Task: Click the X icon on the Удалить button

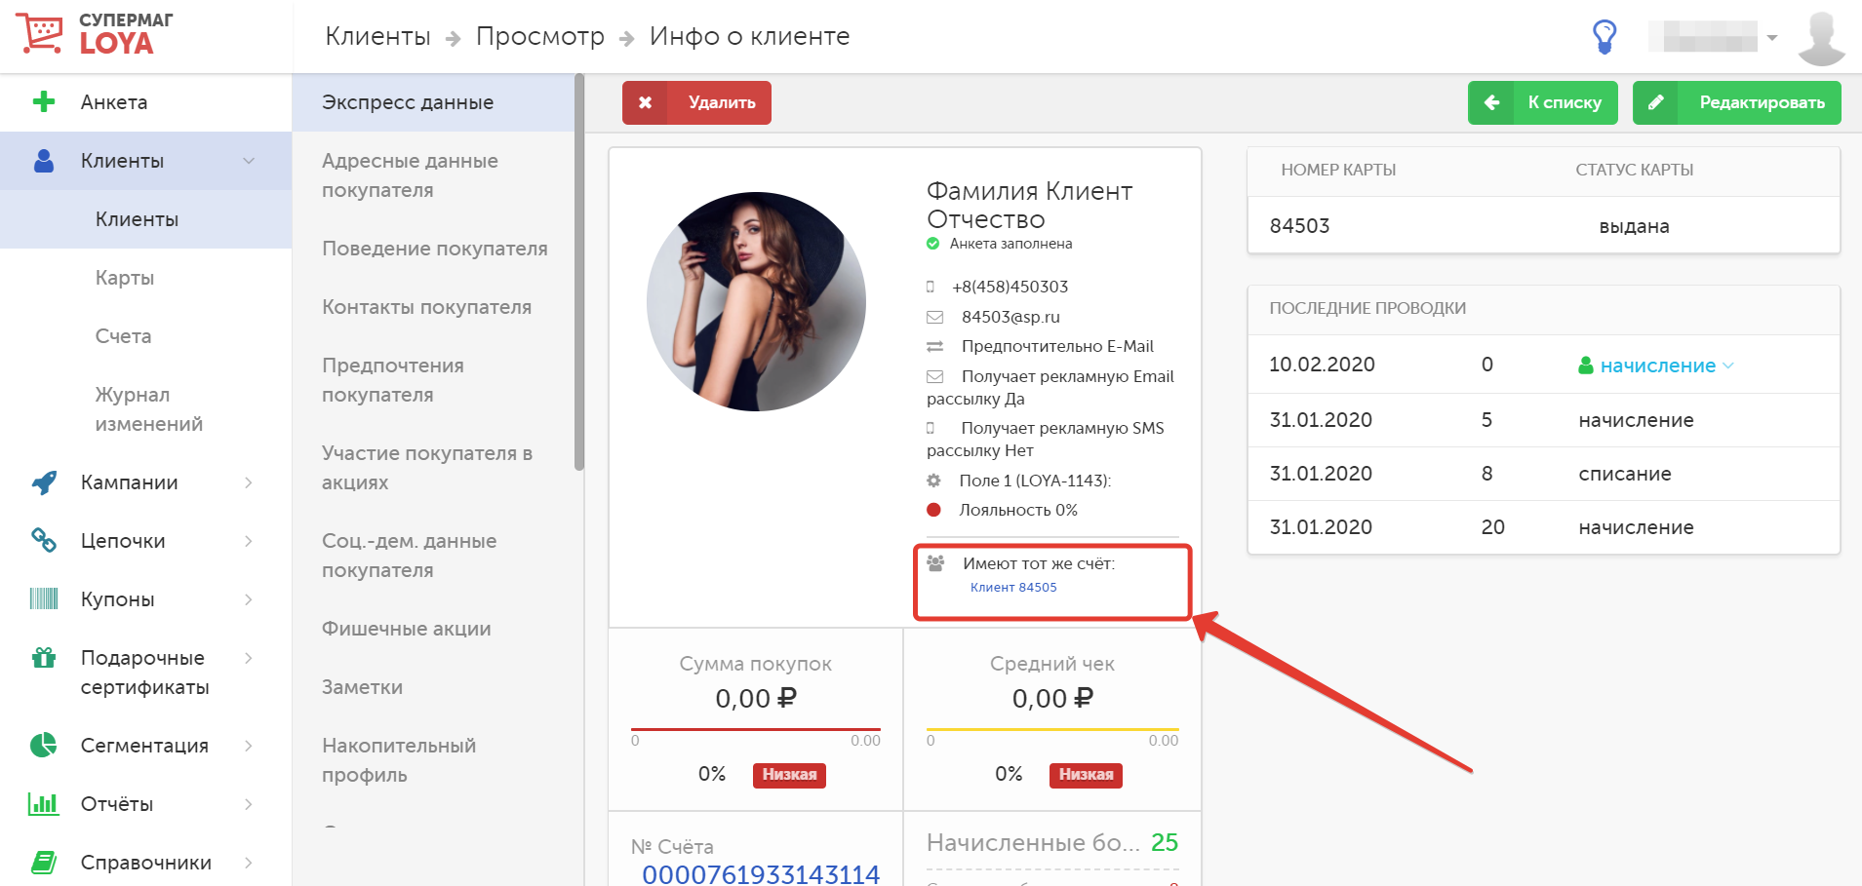Action: pyautogui.click(x=645, y=102)
